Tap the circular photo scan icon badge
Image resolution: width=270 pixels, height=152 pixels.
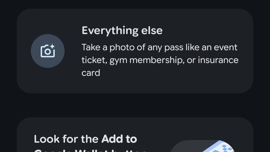tap(48, 51)
